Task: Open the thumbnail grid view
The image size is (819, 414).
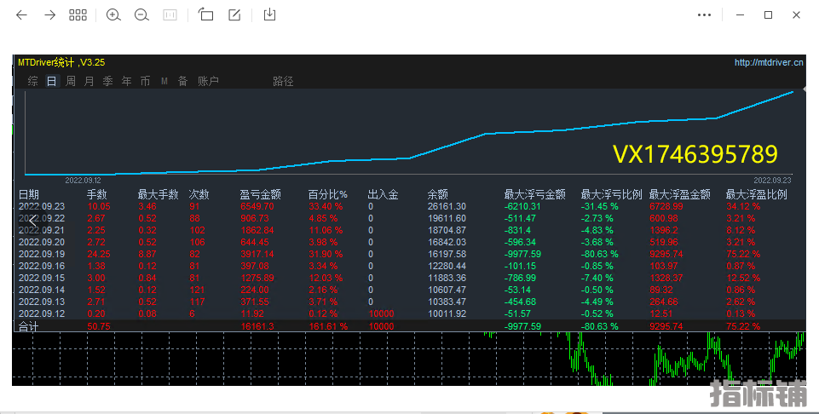Action: tap(78, 14)
